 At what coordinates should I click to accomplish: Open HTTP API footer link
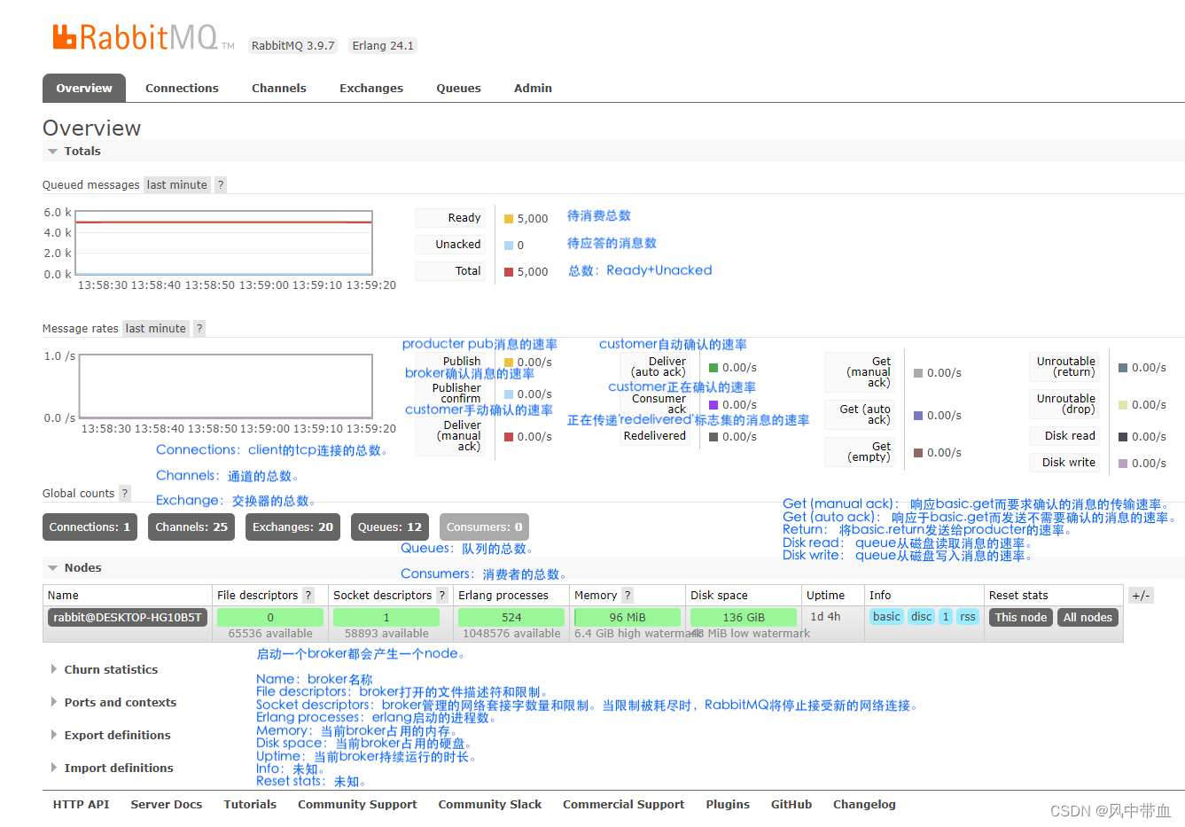[x=81, y=804]
